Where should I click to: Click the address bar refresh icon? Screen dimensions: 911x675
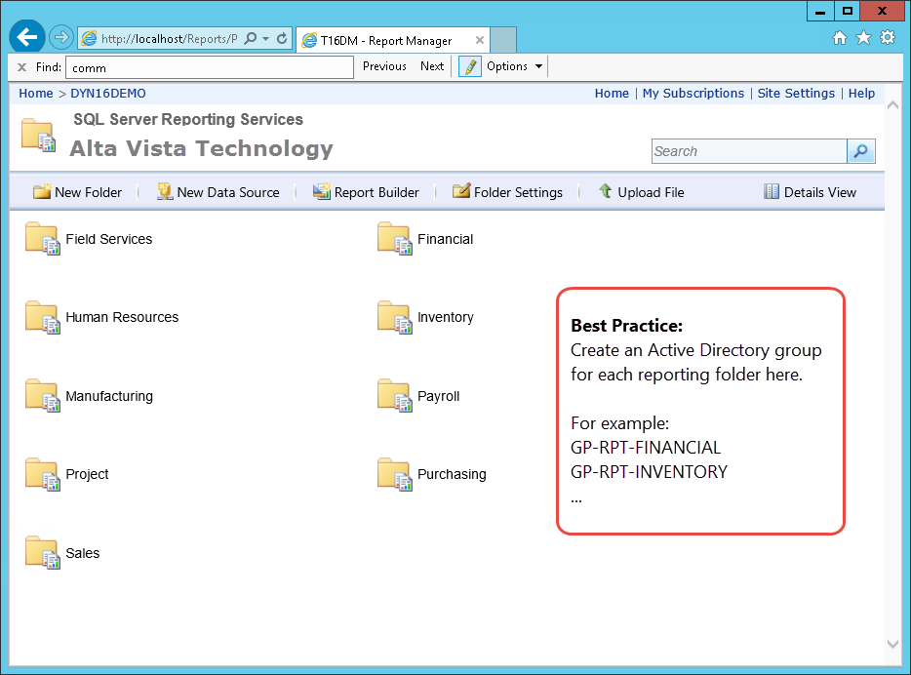(x=282, y=38)
